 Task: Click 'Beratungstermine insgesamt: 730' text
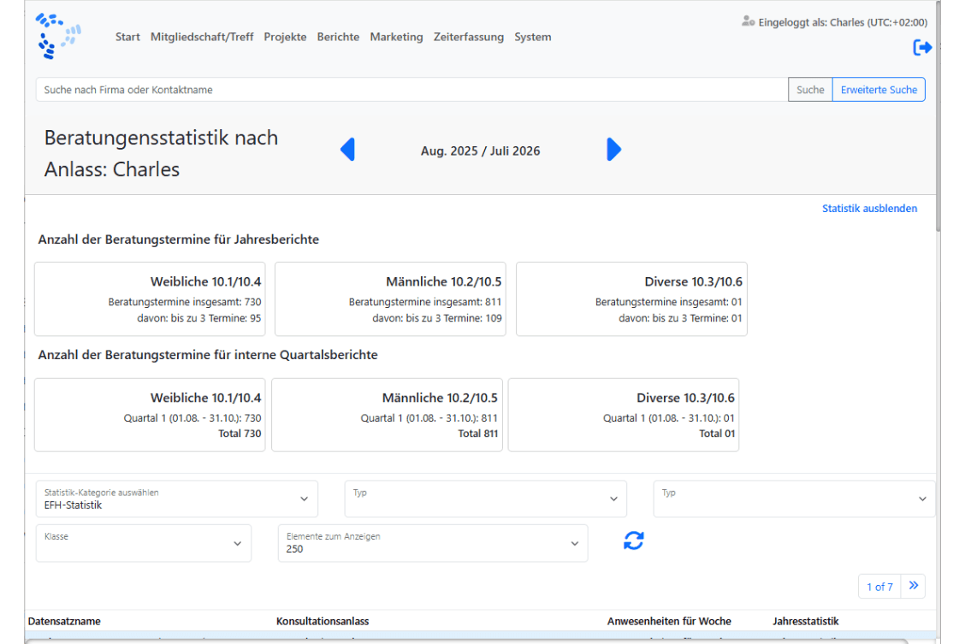[x=185, y=302]
